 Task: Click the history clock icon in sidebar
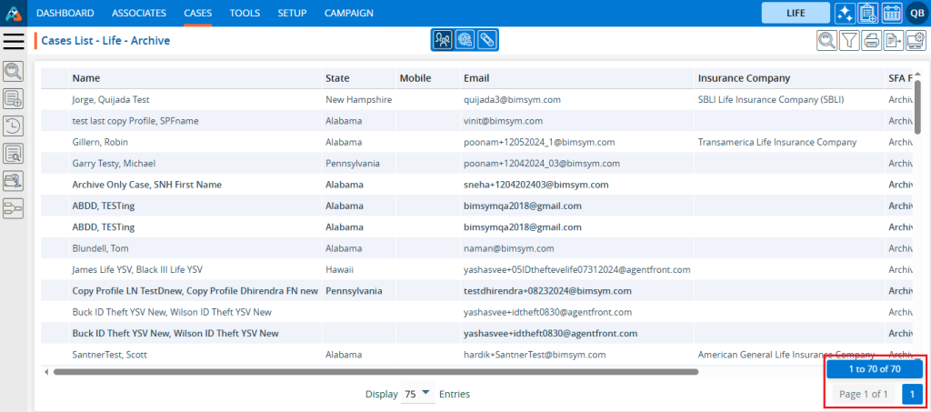click(x=14, y=126)
